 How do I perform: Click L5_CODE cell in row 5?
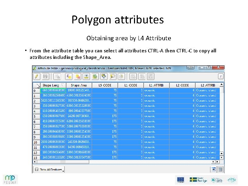[x=105, y=116]
